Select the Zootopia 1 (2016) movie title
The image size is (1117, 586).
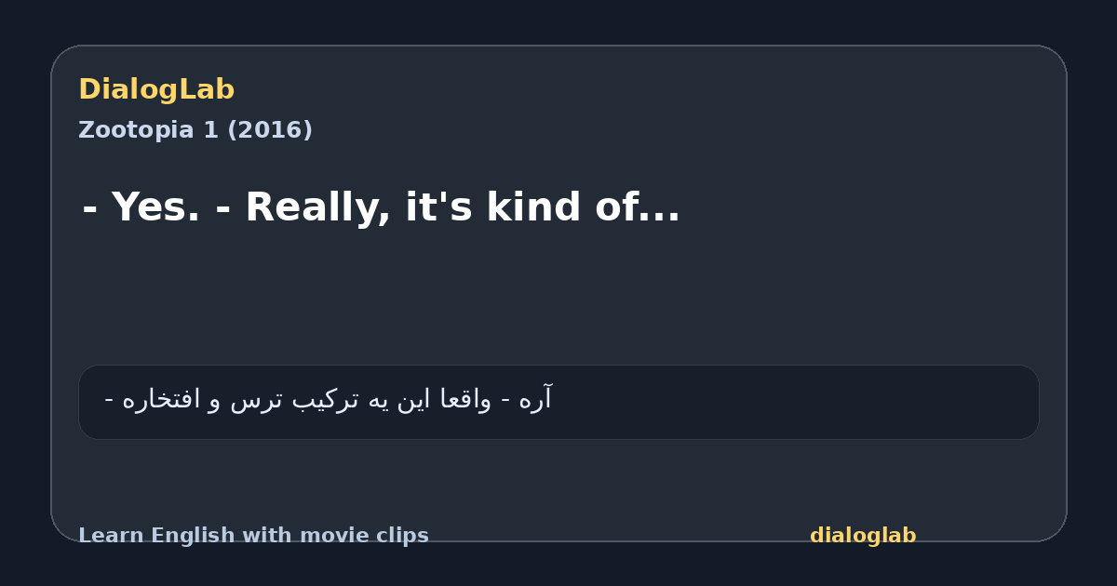click(195, 130)
